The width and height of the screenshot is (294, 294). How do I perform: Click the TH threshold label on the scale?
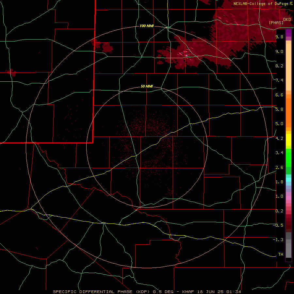point(281,254)
